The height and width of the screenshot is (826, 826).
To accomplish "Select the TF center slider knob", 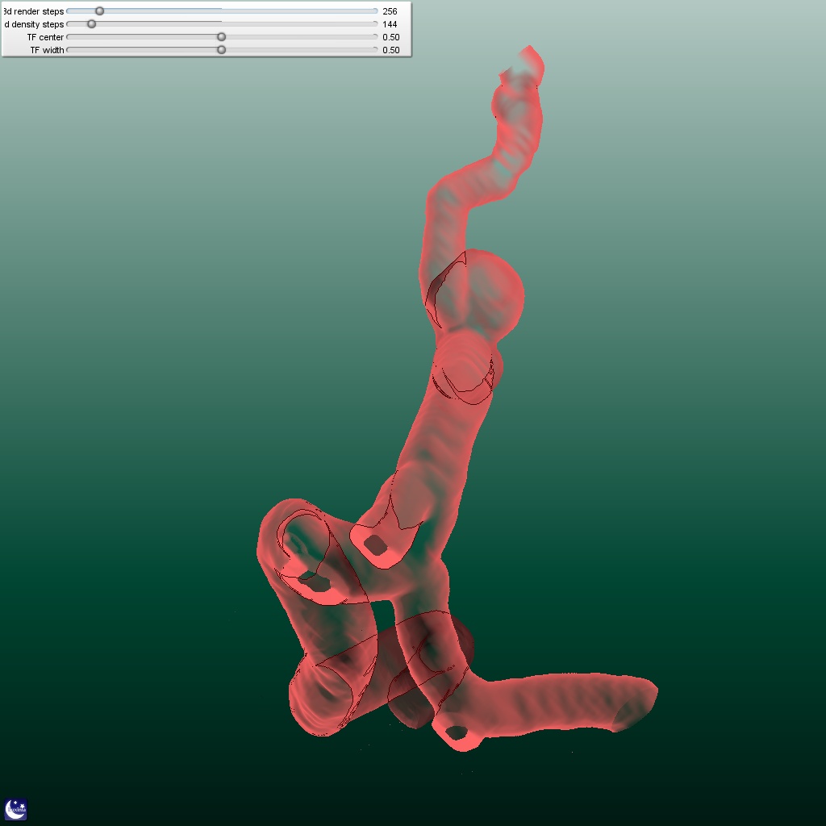I will (x=222, y=37).
